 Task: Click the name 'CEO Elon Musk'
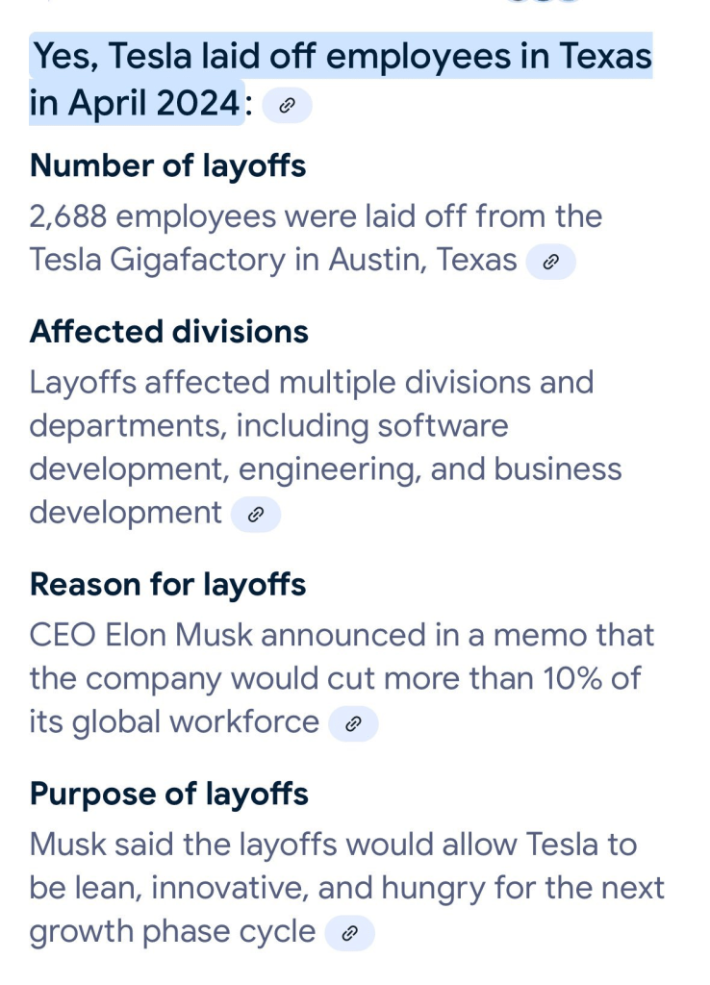point(140,635)
